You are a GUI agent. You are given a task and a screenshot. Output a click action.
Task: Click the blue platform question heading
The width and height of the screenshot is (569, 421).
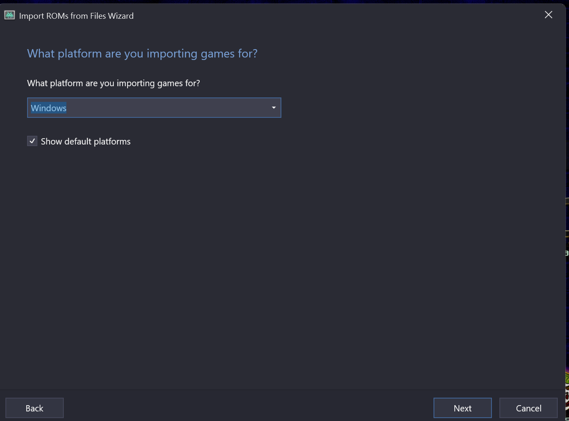tap(142, 54)
